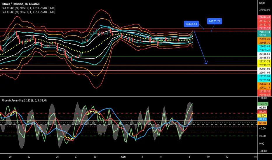Image resolution: width=272 pixels, height=160 pixels.
Task: Click the 31:06 candle countdown timer
Action: [262, 35]
